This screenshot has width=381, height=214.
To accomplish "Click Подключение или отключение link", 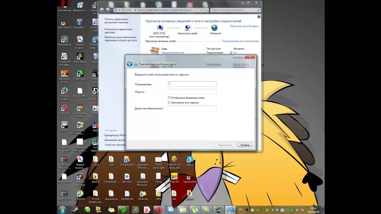I will point(241,41).
